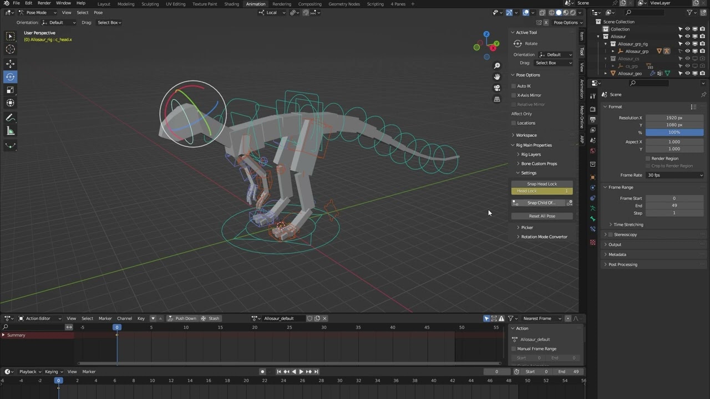
Task: Open the Local transform orientation dropdown
Action: point(271,12)
